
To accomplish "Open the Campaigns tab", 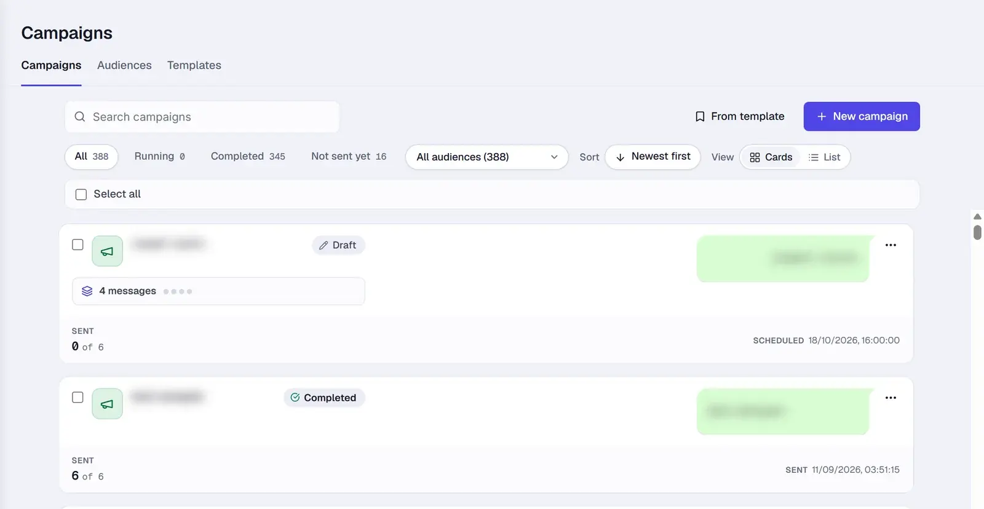I will coord(51,65).
